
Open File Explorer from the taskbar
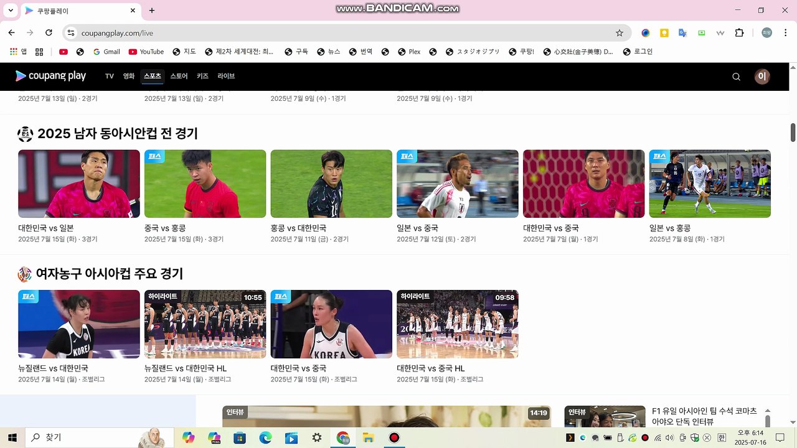click(x=368, y=437)
